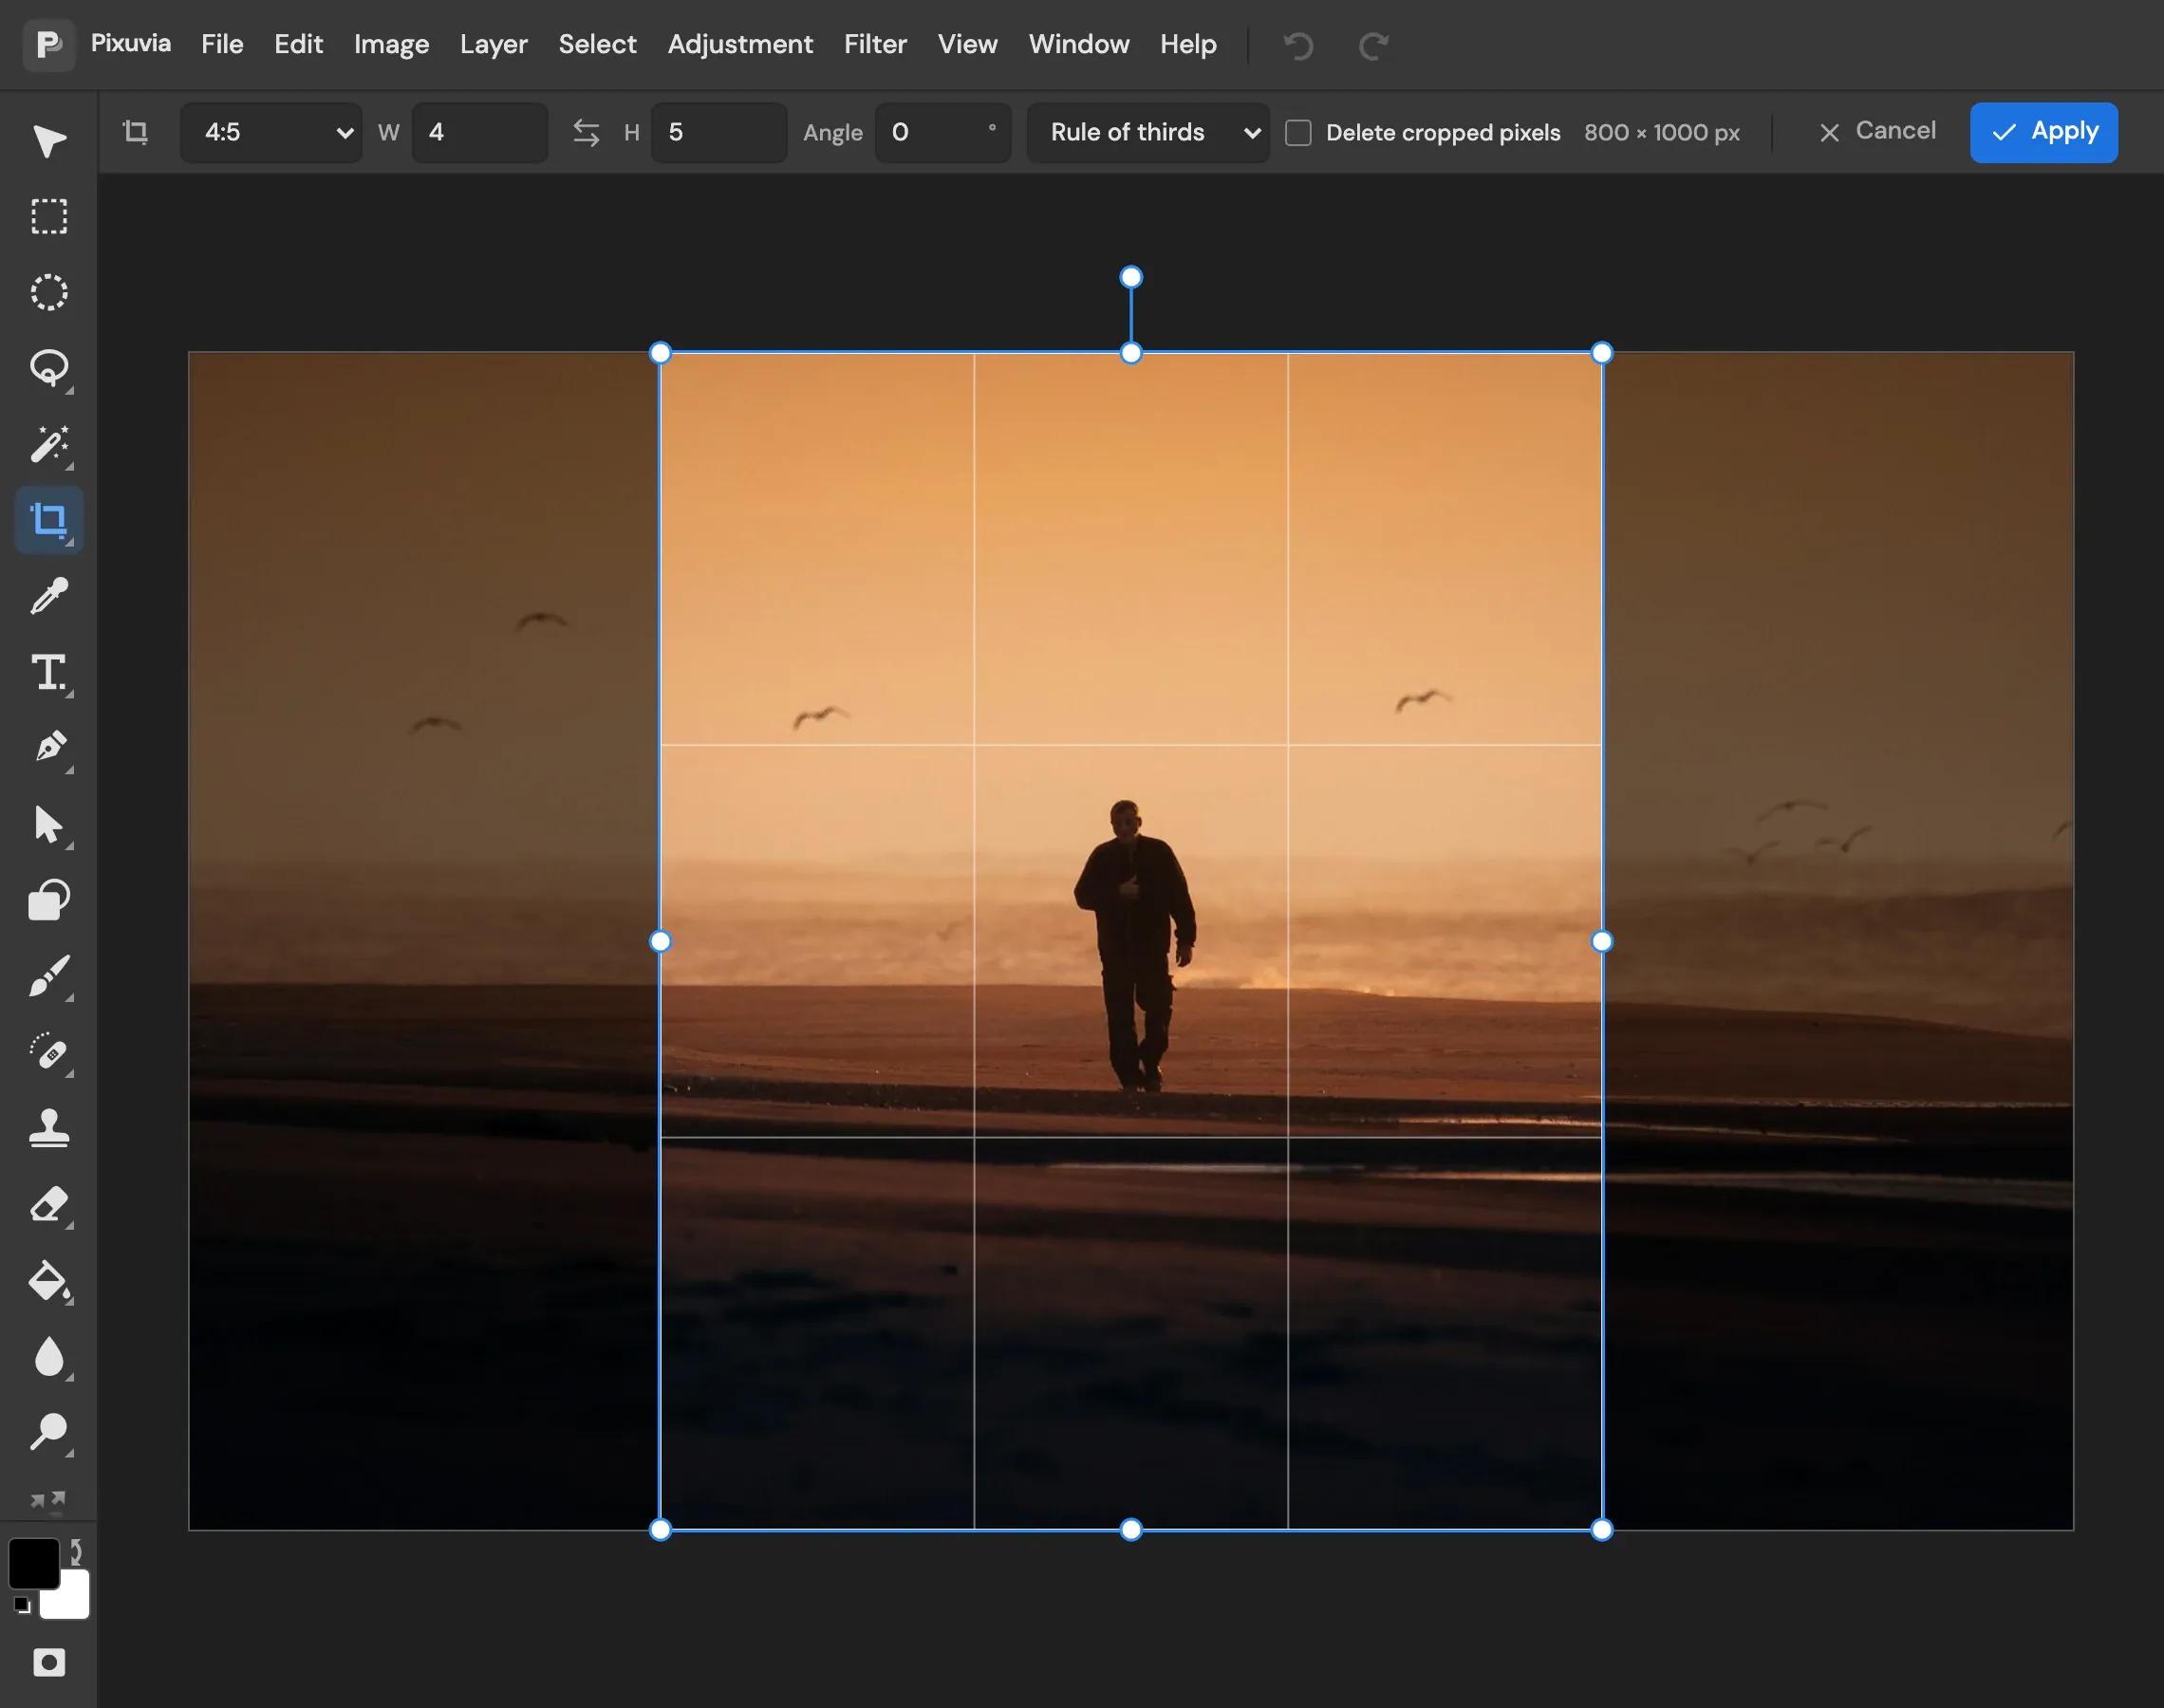Click the Redo arrow

1373,45
